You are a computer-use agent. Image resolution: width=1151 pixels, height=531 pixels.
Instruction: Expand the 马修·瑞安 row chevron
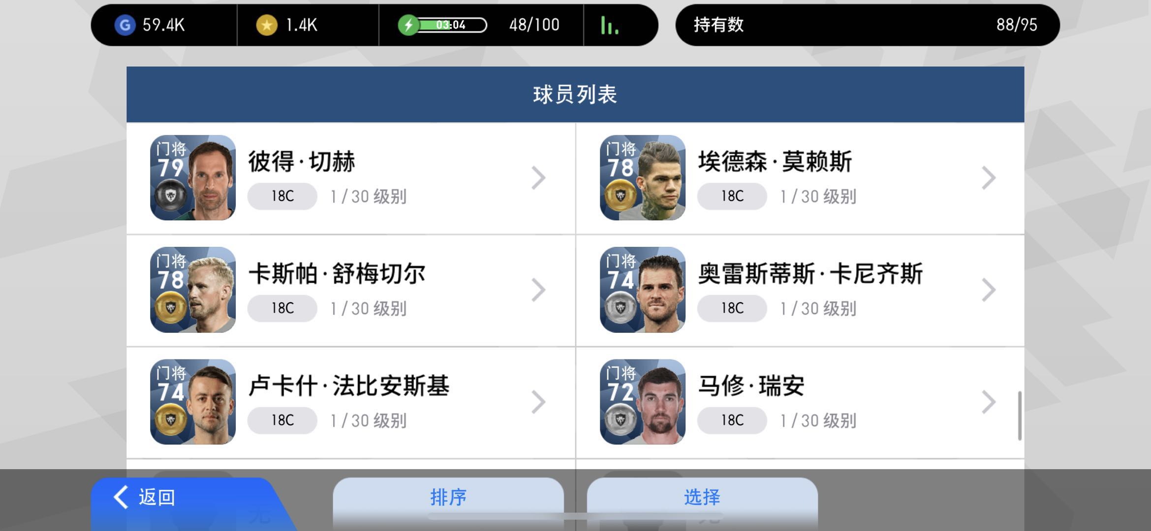pyautogui.click(x=989, y=402)
